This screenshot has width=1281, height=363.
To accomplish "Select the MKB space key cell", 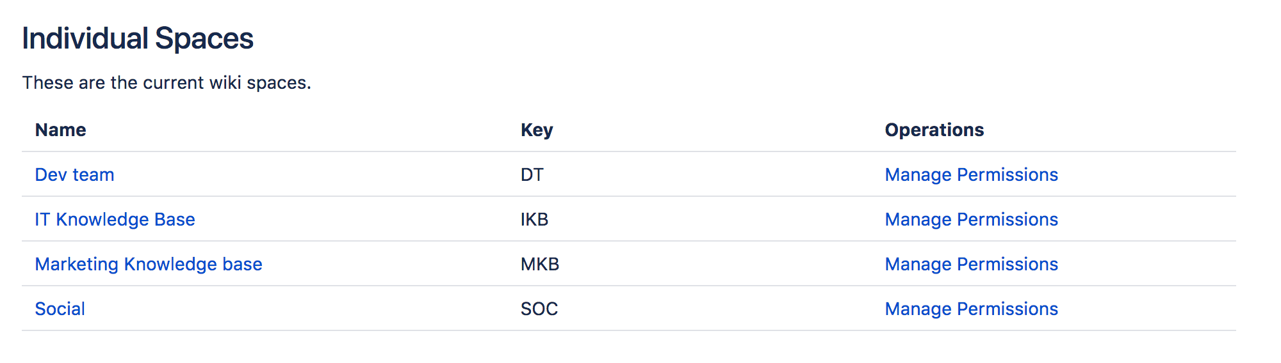I will [x=540, y=264].
